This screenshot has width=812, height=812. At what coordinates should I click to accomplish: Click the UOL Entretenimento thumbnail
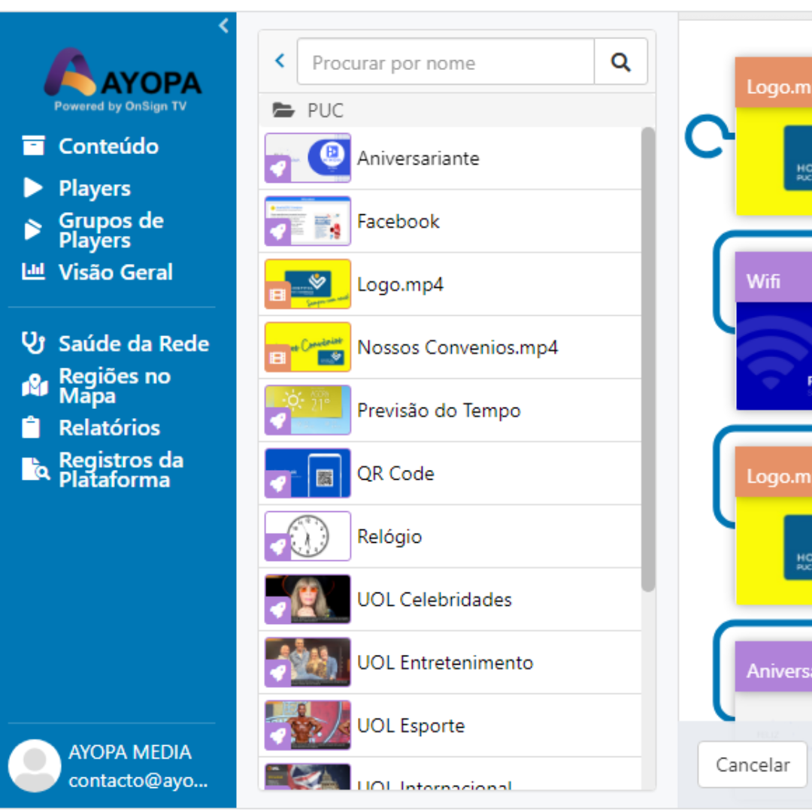[308, 662]
